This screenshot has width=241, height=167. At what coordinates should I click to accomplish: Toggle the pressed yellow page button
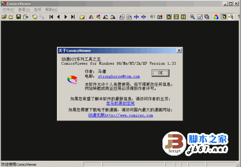[224, 17]
